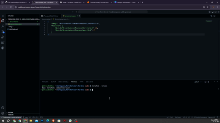The height and width of the screenshot is (123, 220).
Task: Click the UTF-8 encoding status
Action: tap(185, 117)
